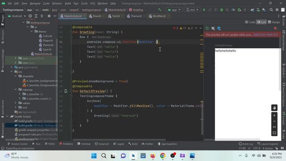Image resolution: width=286 pixels, height=161 pixels.
Task: Click the Search Everywhere magnifier icon
Action: point(271,10)
